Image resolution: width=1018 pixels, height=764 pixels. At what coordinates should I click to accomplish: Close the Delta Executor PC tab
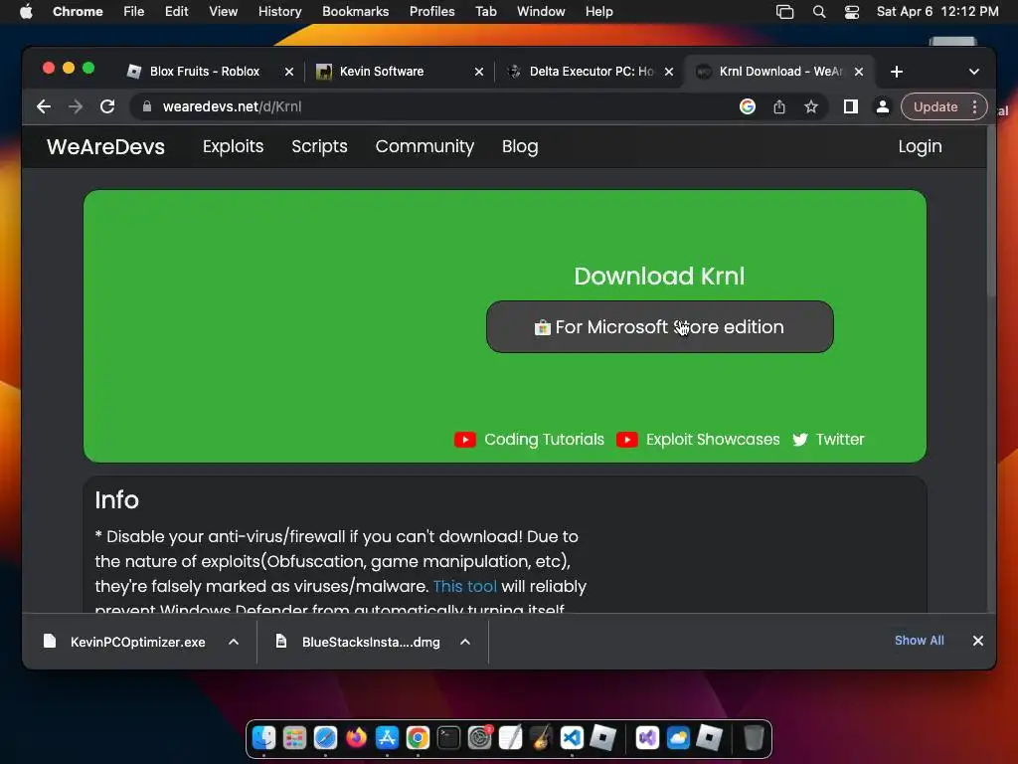click(669, 72)
